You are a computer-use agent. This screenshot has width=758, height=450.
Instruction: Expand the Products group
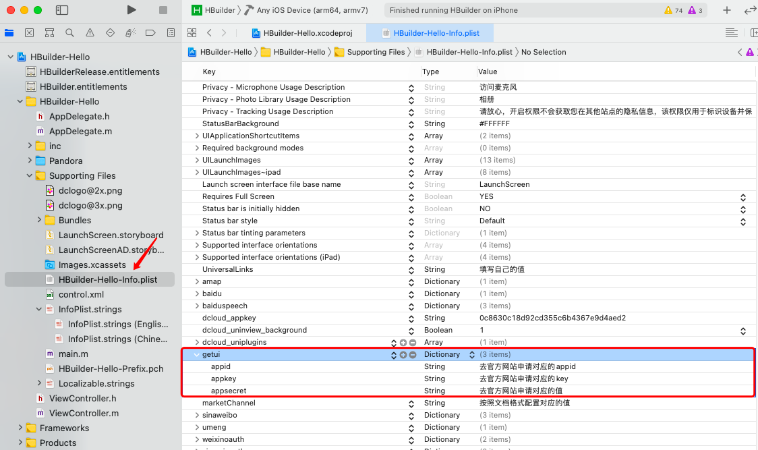[20, 443]
